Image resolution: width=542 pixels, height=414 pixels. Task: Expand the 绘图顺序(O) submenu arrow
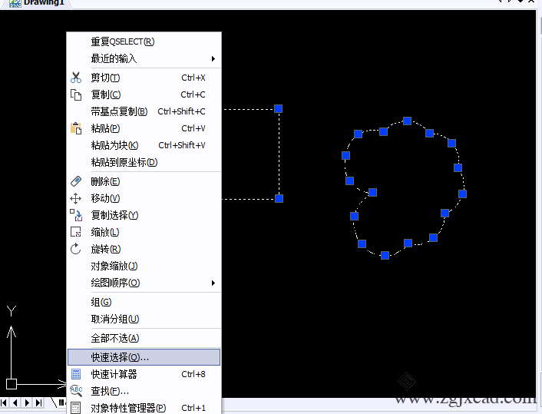pyautogui.click(x=213, y=283)
